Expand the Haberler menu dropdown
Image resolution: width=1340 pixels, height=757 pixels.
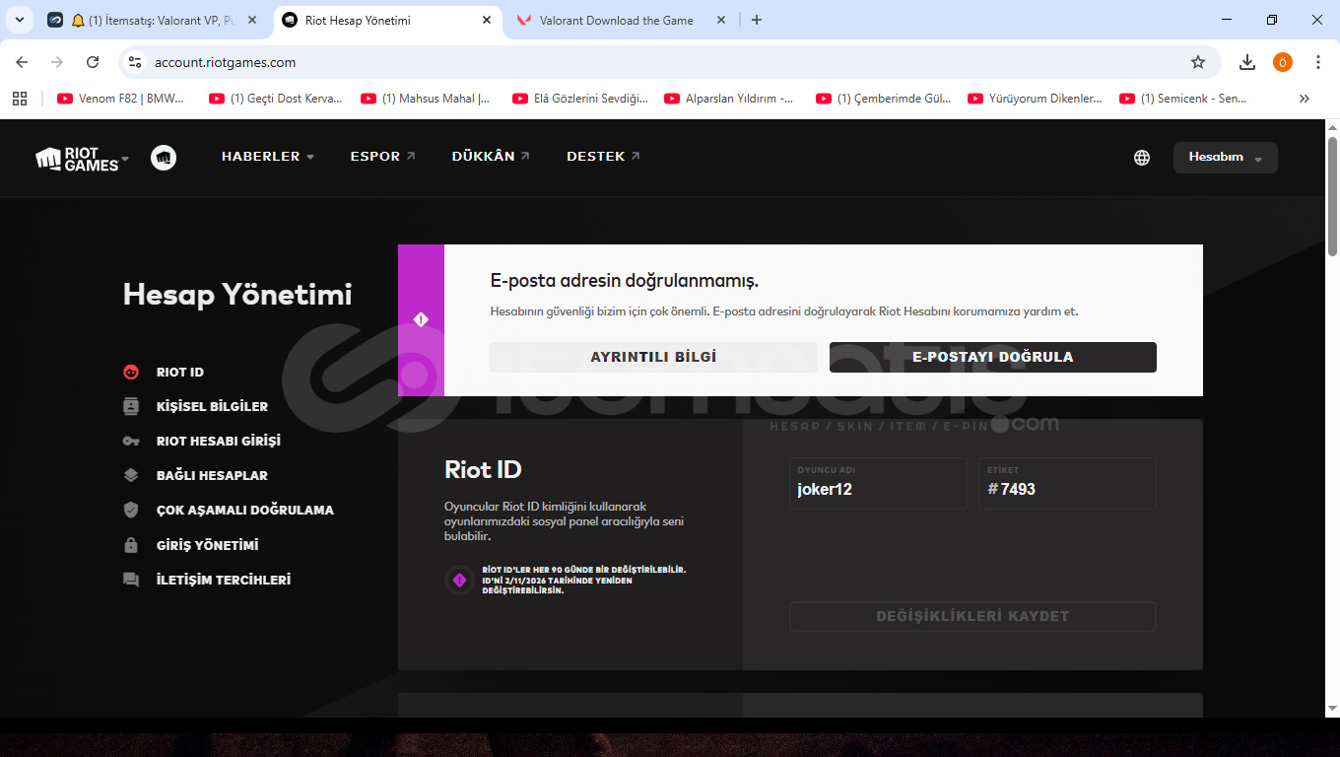267,157
